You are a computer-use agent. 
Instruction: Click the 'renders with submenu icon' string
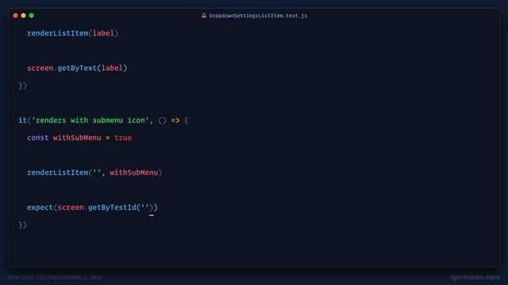point(90,120)
